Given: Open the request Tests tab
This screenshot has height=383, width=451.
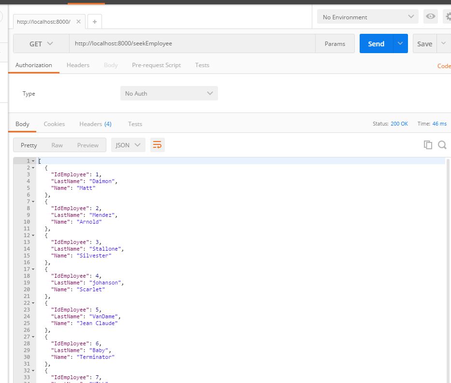Looking at the screenshot, I should (x=202, y=65).
